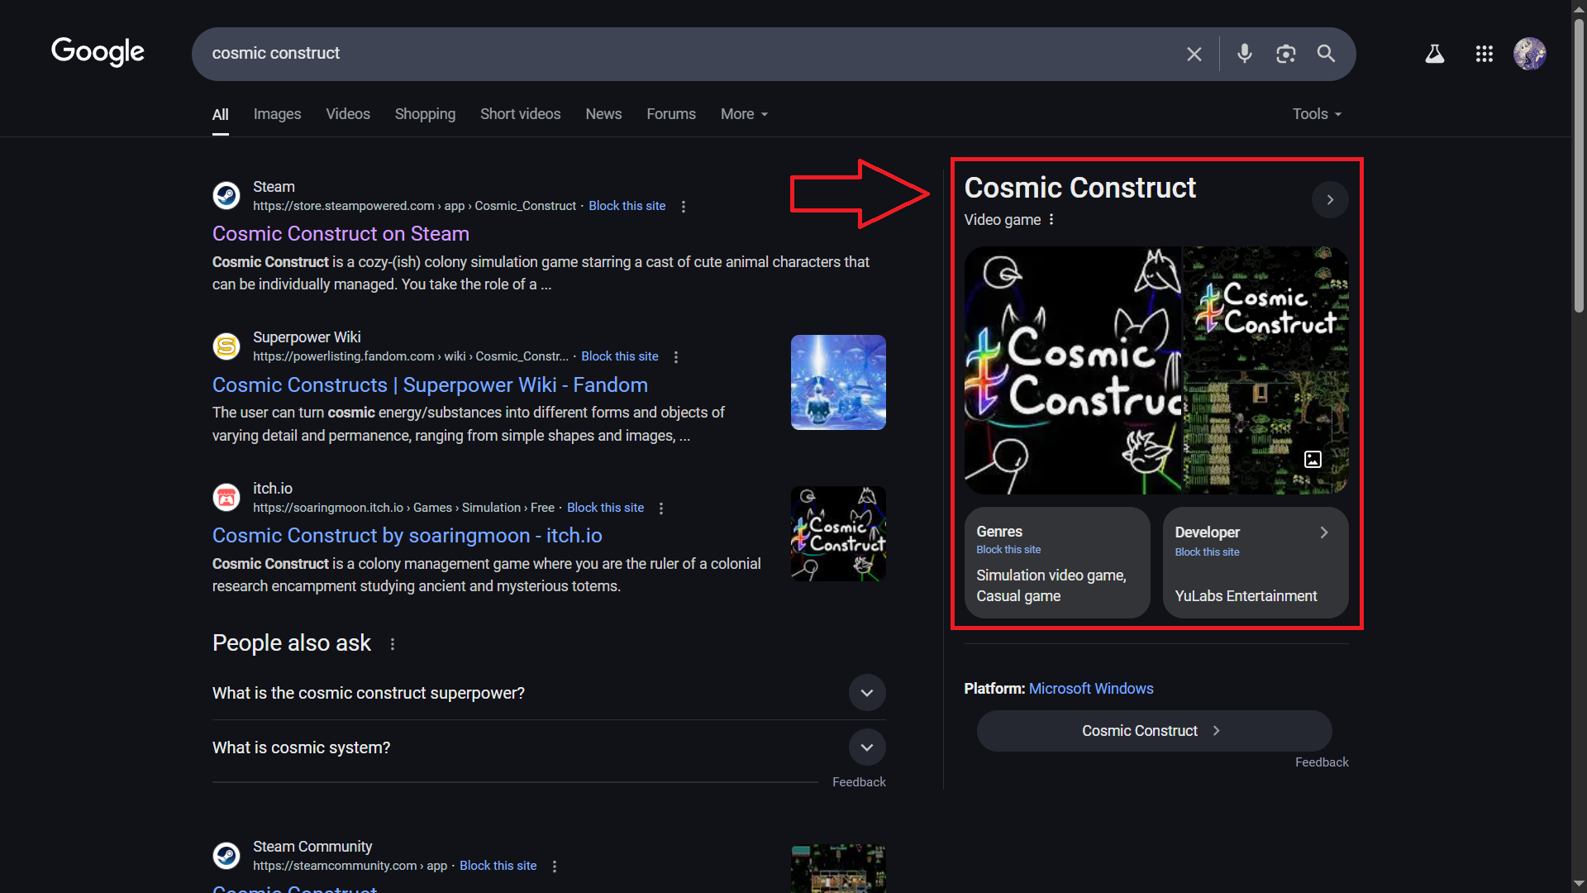Screen dimensions: 1587x893
Task: Switch to the Images tab
Action: 277,114
